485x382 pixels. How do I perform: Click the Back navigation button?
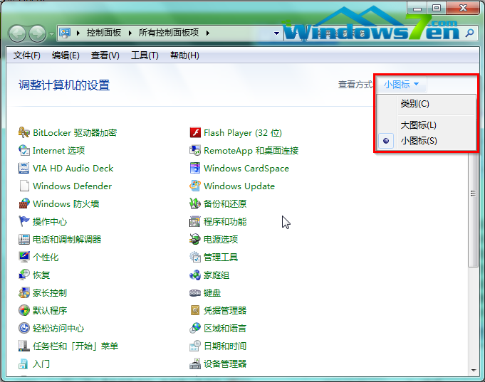[17, 33]
